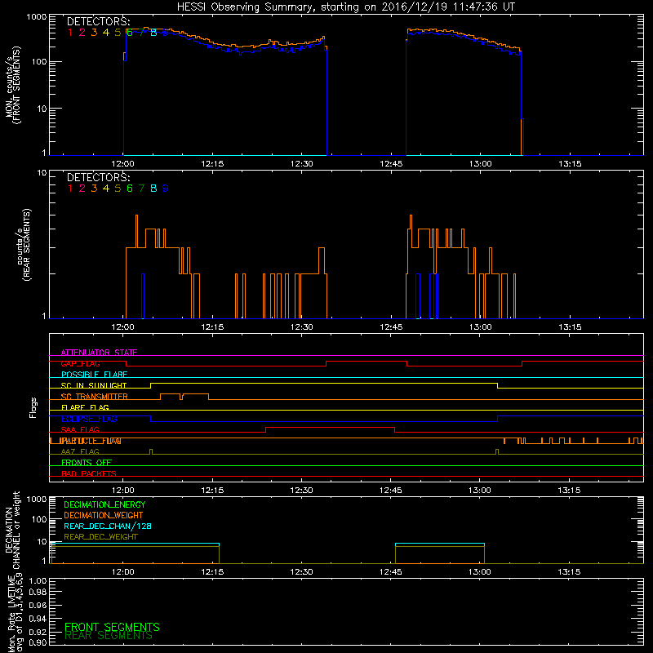Click the GAP_FLAG label

(80, 363)
